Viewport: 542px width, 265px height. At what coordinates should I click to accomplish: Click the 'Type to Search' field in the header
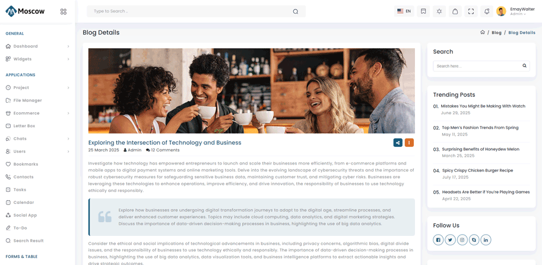click(190, 11)
